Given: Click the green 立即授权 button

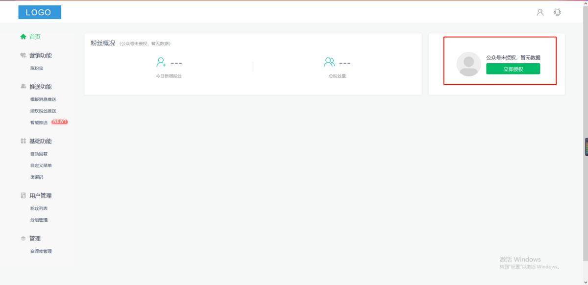Looking at the screenshot, I should [x=513, y=69].
